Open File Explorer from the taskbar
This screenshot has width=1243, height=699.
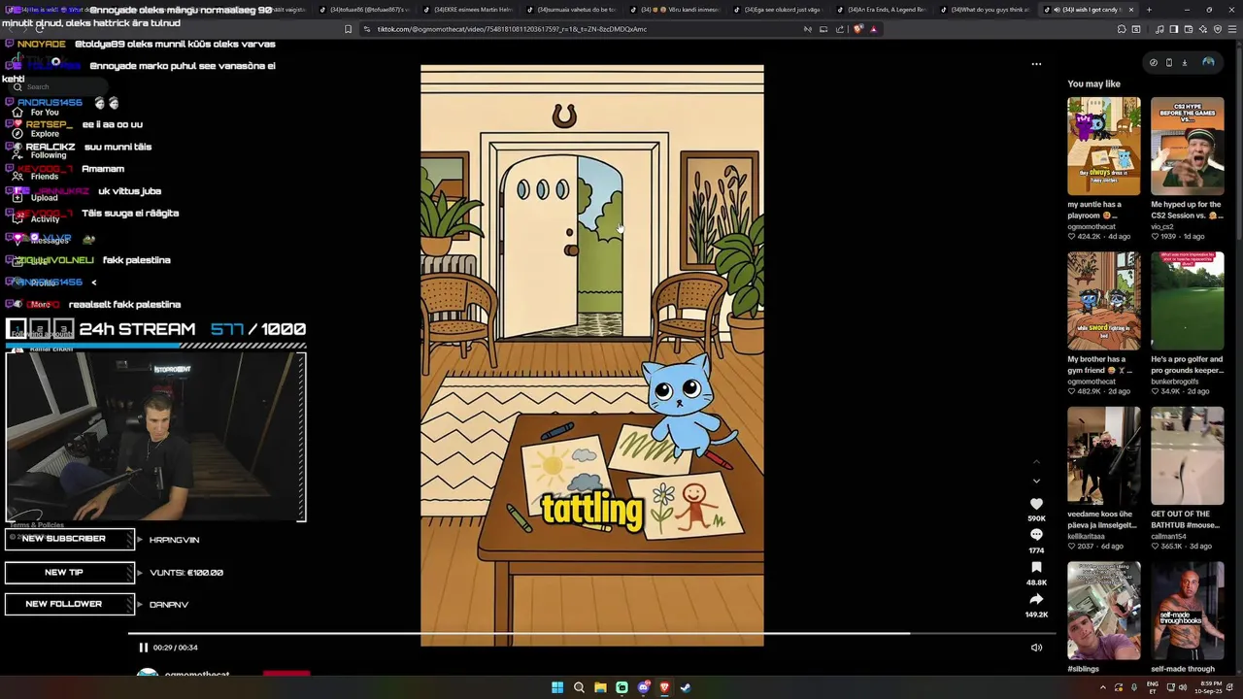600,687
